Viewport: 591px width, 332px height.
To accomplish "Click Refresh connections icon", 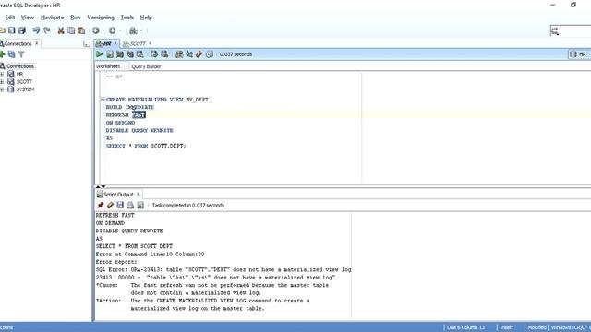I will tap(12, 54).
